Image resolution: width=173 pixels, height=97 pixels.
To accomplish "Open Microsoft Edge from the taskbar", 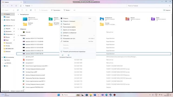I will (107, 95).
